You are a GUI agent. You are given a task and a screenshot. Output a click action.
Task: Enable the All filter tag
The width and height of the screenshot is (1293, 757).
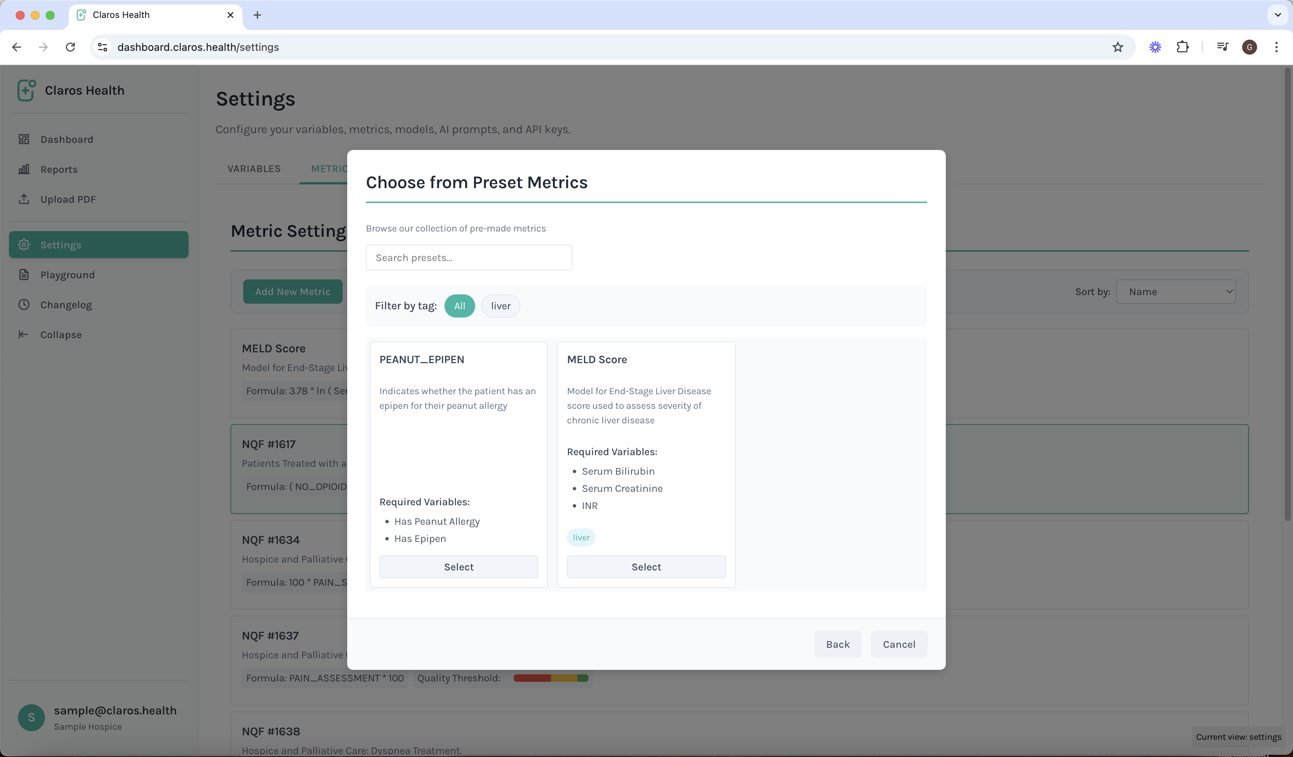[x=459, y=306]
